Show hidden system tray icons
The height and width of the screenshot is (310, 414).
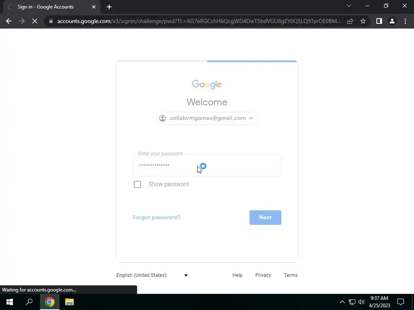[342, 302]
